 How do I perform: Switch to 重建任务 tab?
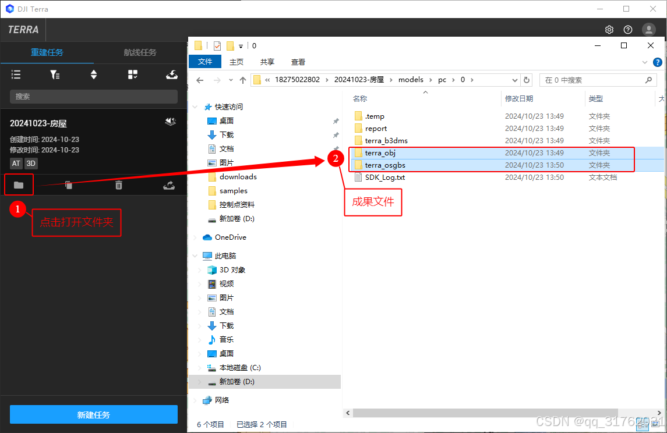click(47, 52)
